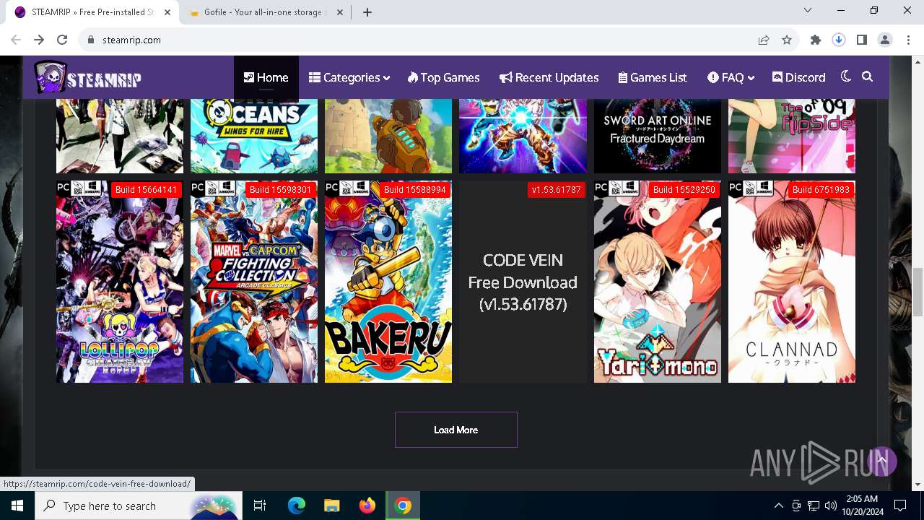This screenshot has width=924, height=520.
Task: Toggle the Chrome side panel
Action: click(862, 40)
